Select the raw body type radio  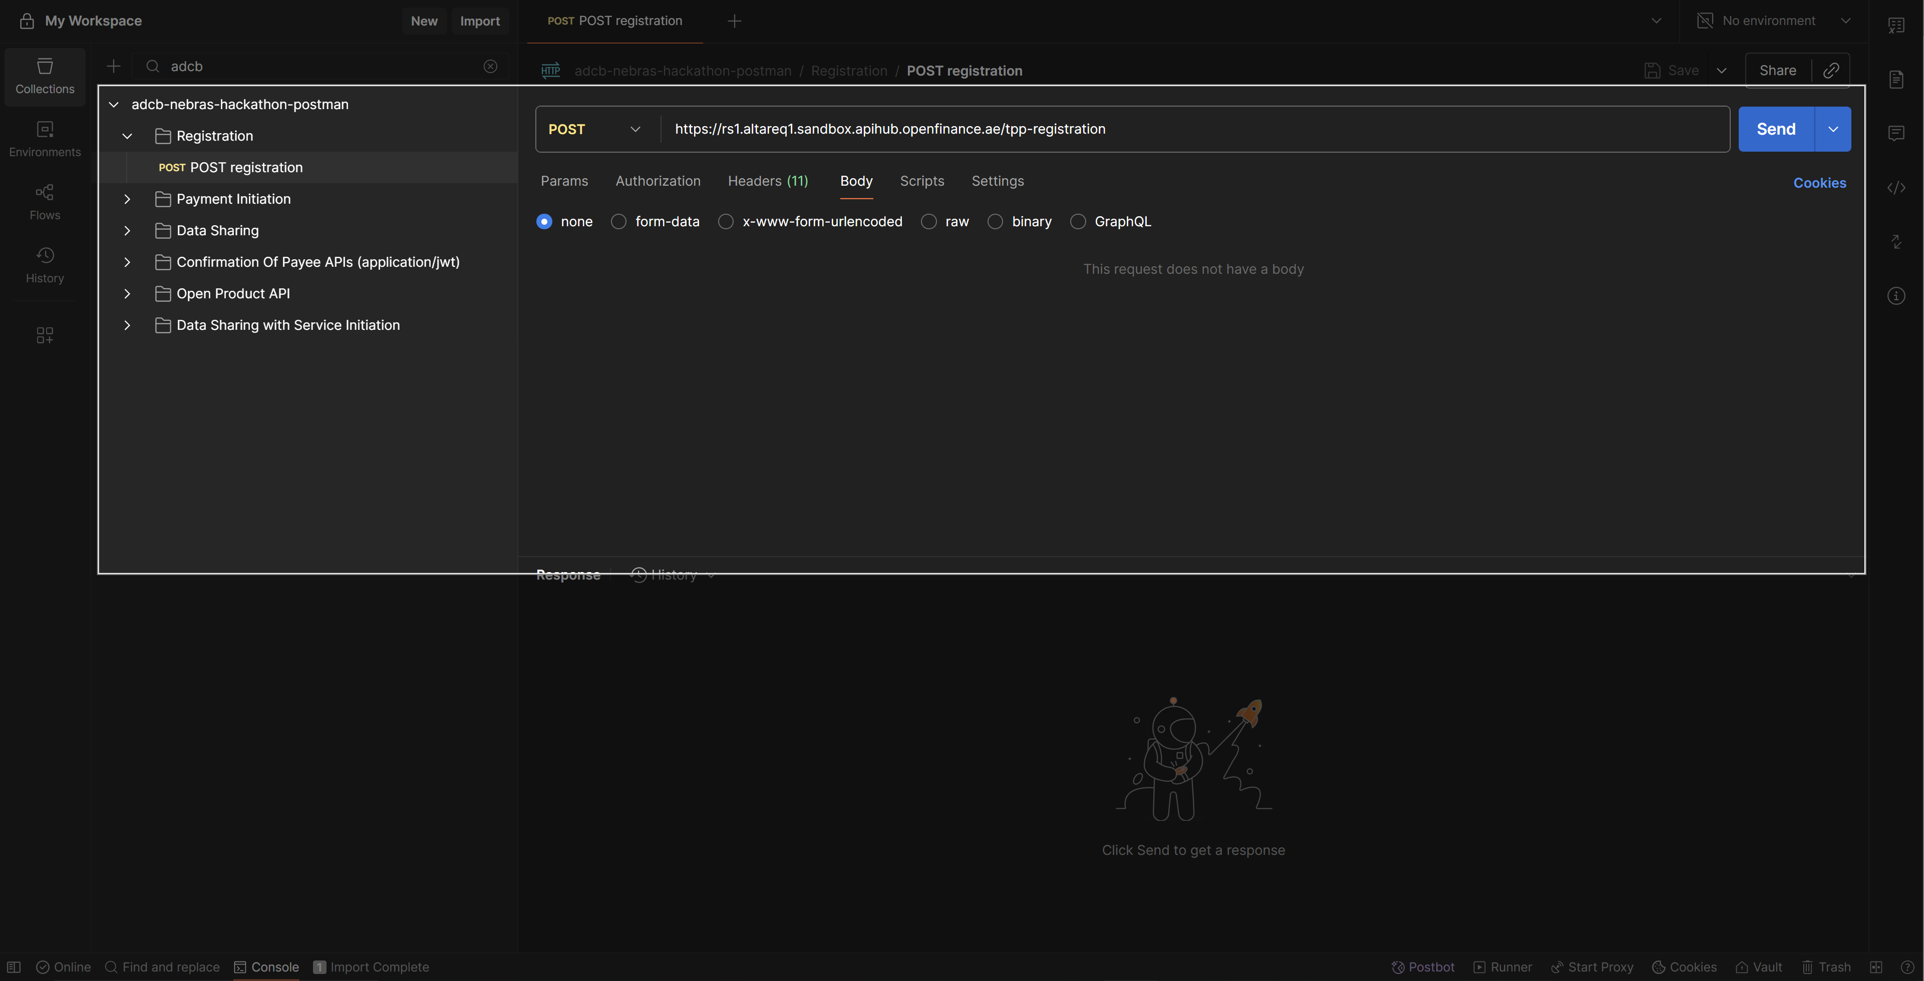pyautogui.click(x=928, y=222)
